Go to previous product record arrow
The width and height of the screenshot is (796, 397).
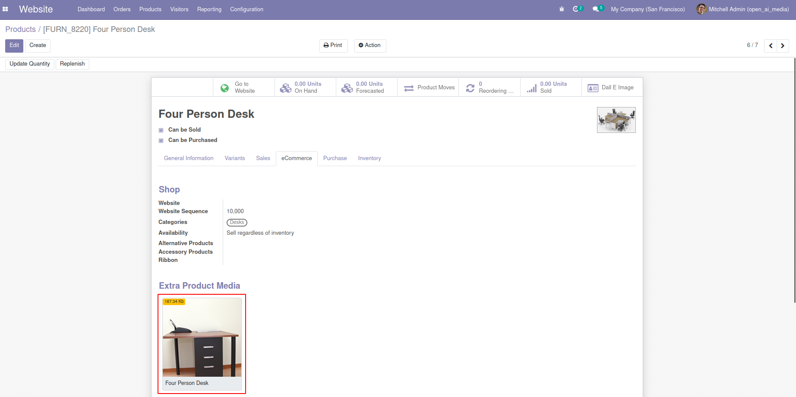click(x=771, y=46)
